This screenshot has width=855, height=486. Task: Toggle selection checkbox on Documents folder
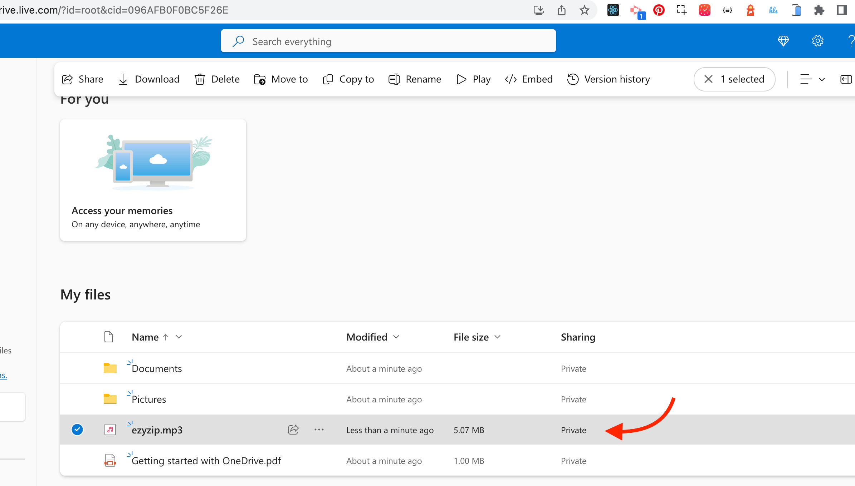[x=77, y=368]
